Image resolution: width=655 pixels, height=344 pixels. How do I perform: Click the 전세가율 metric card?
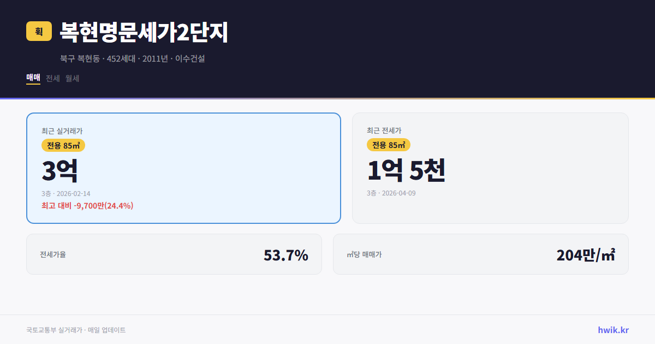[175, 254]
